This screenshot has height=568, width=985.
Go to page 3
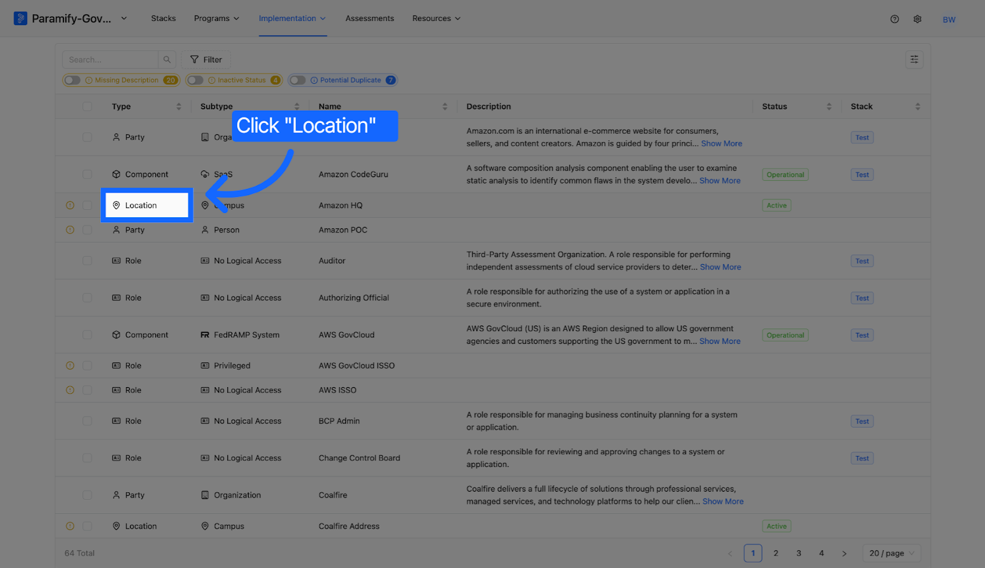(x=798, y=553)
